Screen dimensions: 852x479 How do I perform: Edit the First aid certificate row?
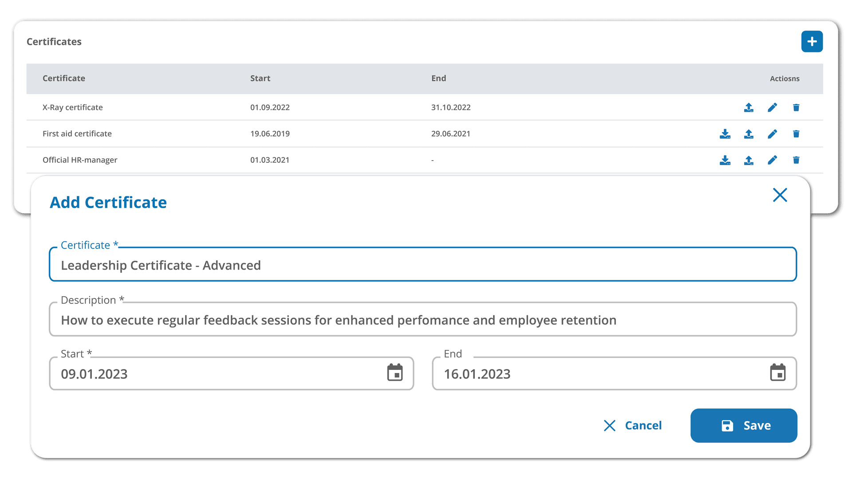[x=772, y=133]
